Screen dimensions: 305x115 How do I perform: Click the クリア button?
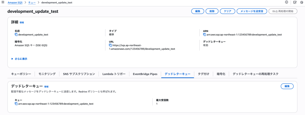click(227, 11)
